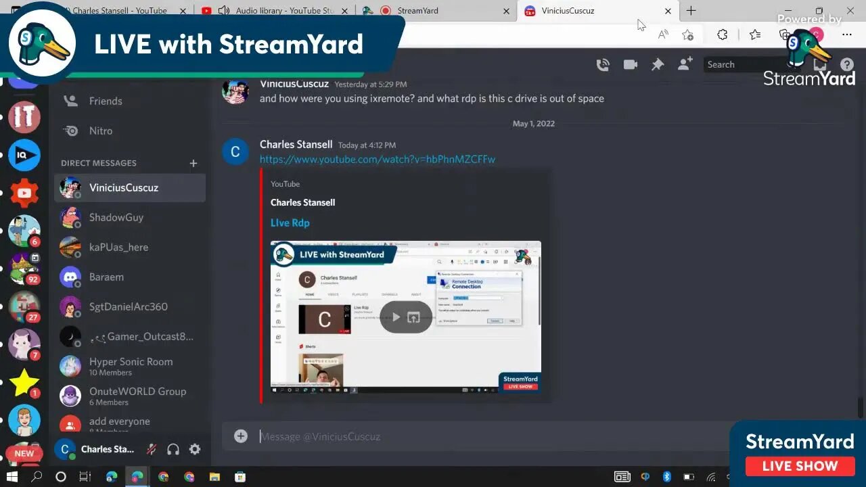The image size is (866, 487).
Task: Focus the Message @ViniciusCuscuz input box
Action: click(x=487, y=436)
